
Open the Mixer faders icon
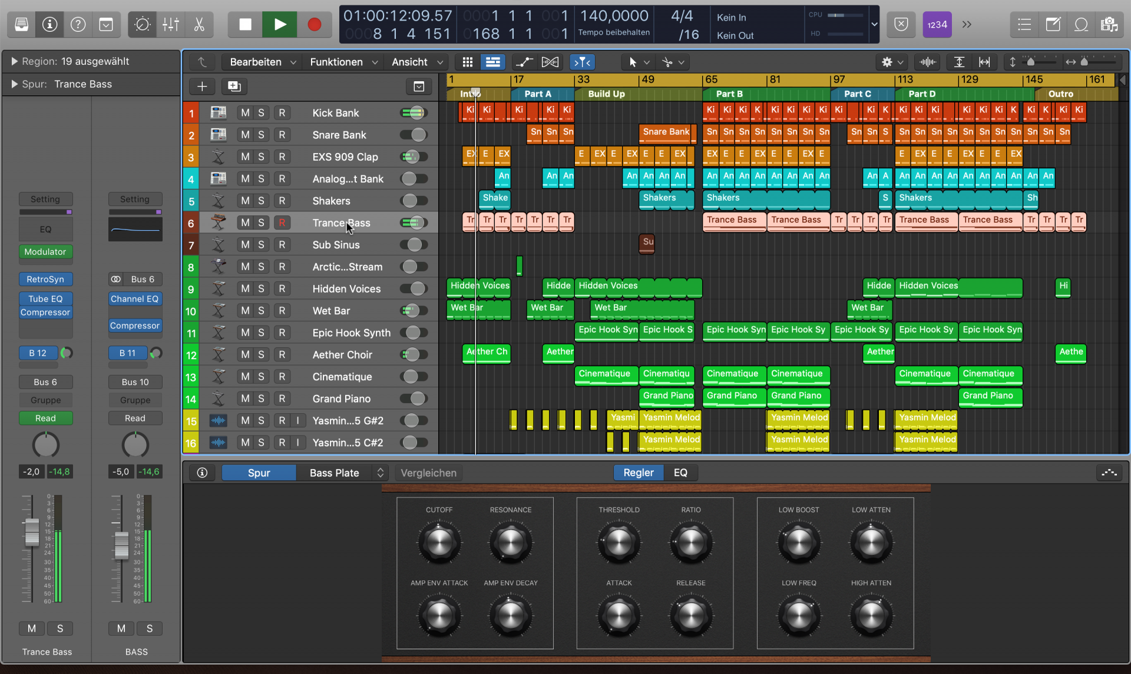point(171,24)
